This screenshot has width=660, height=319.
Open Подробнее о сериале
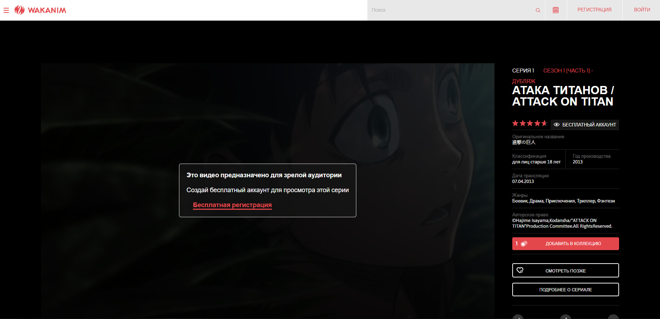click(565, 290)
